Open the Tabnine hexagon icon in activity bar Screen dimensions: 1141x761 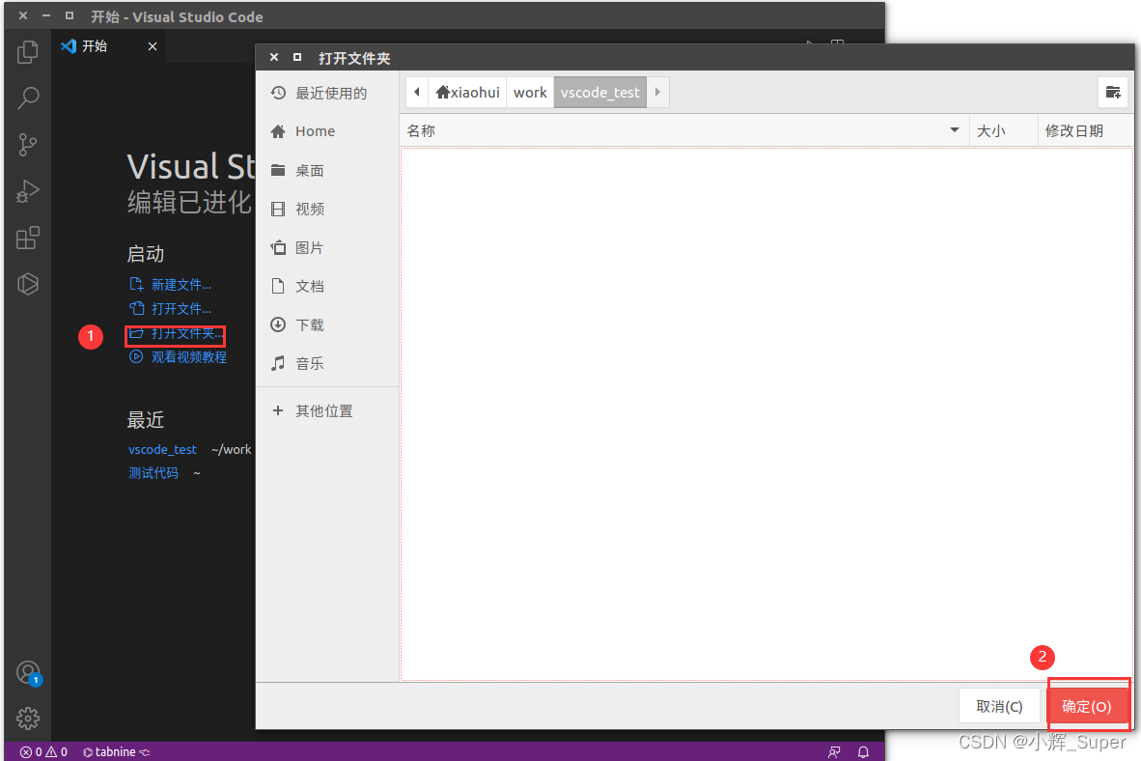pyautogui.click(x=28, y=284)
